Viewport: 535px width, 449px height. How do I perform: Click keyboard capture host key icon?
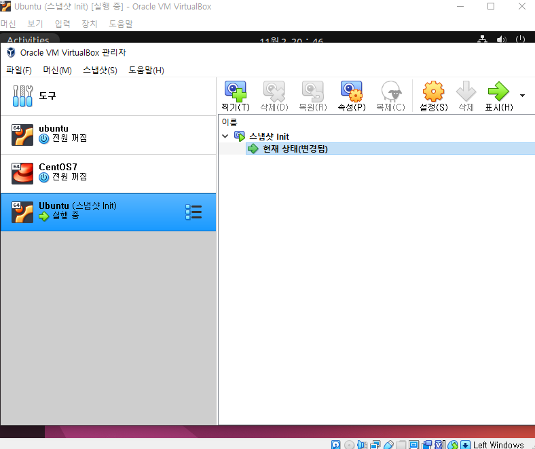465,444
